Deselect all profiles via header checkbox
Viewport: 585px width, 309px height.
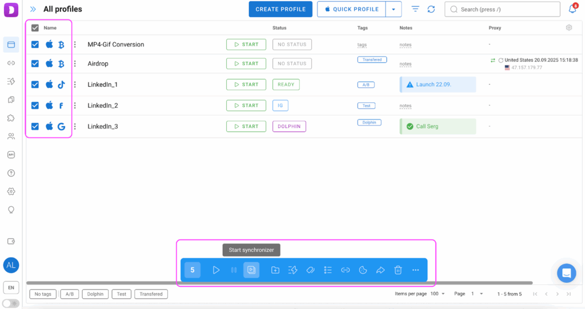tap(35, 27)
